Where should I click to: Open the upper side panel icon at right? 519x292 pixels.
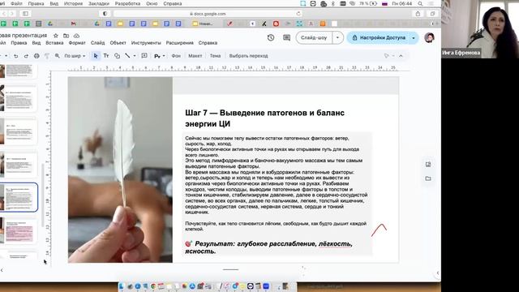coord(428,164)
